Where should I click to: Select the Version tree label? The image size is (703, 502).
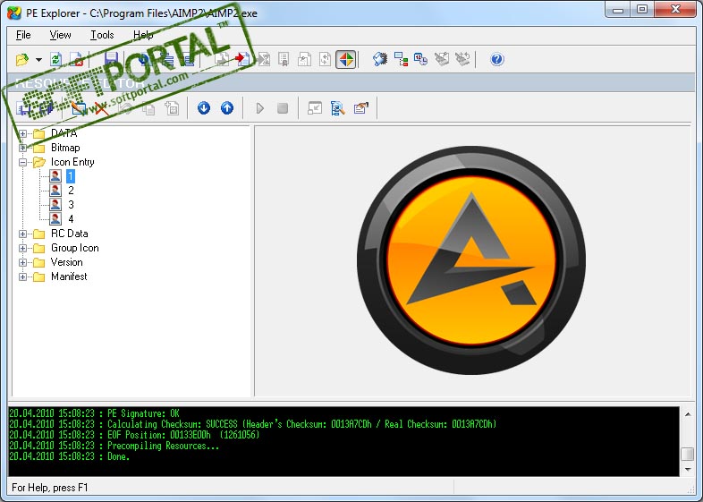pyautogui.click(x=67, y=262)
